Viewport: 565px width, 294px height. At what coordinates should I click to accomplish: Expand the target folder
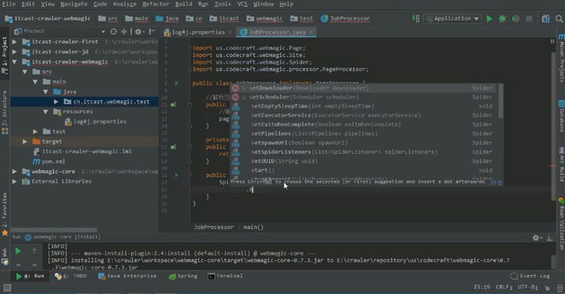click(25, 141)
